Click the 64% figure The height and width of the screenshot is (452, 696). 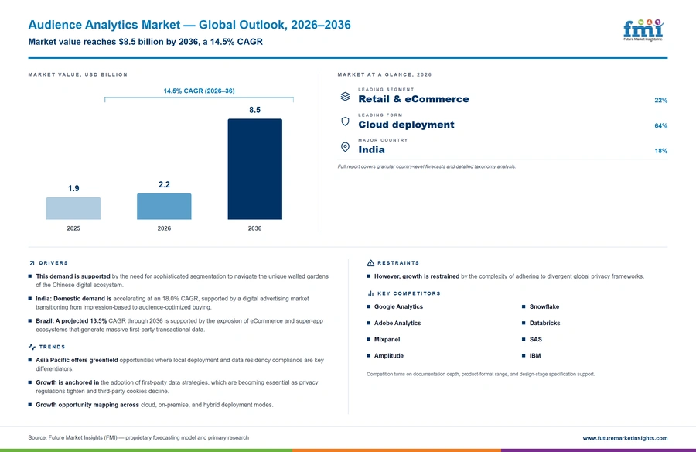click(660, 126)
